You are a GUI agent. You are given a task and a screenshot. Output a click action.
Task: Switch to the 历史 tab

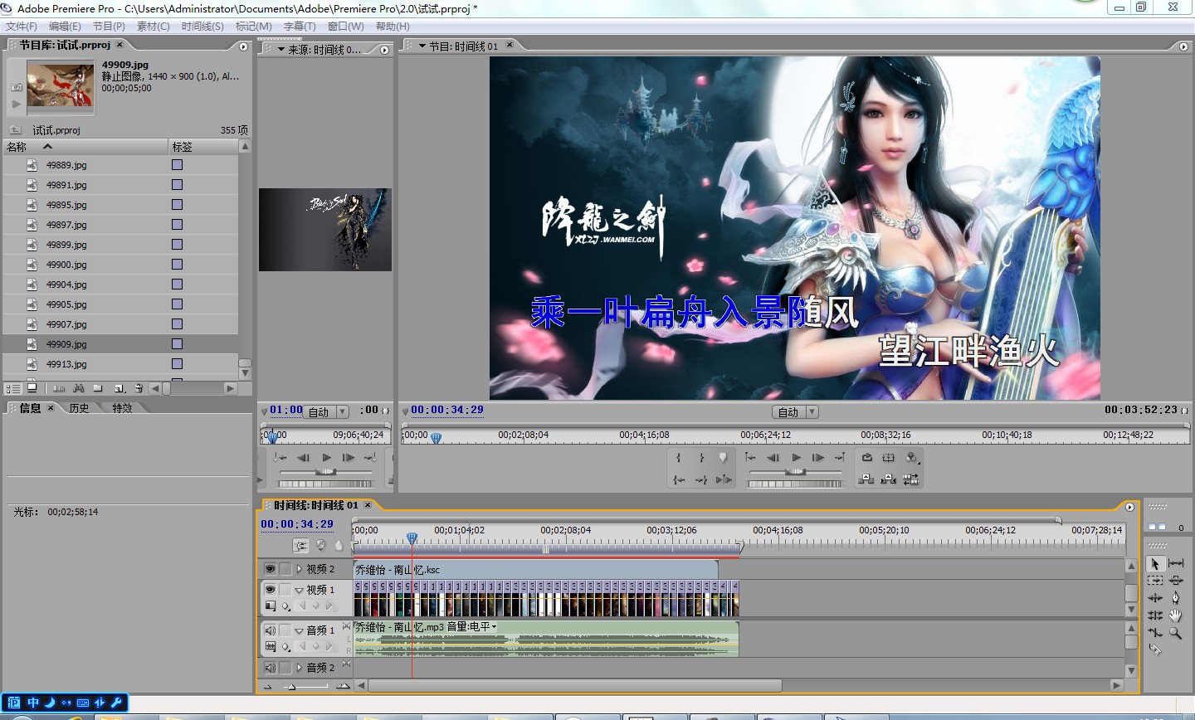(79, 408)
